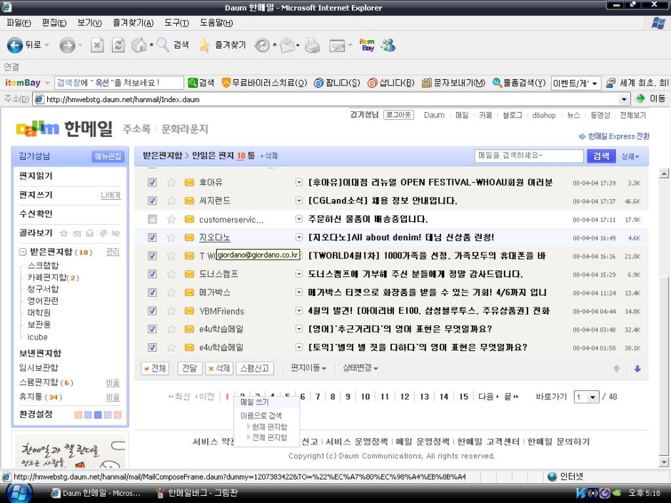The width and height of the screenshot is (671, 503).
Task: Click the itemBay toolbar search input box
Action: pos(119,83)
